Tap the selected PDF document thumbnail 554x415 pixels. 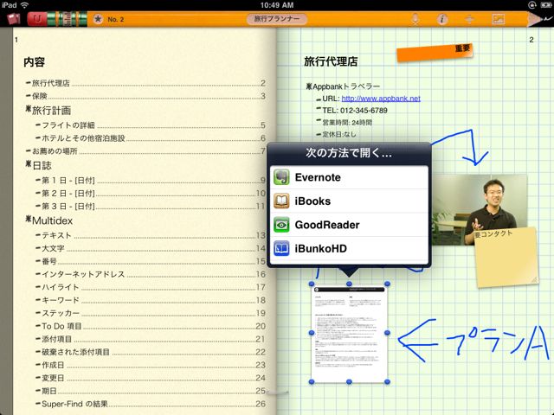[x=349, y=333]
